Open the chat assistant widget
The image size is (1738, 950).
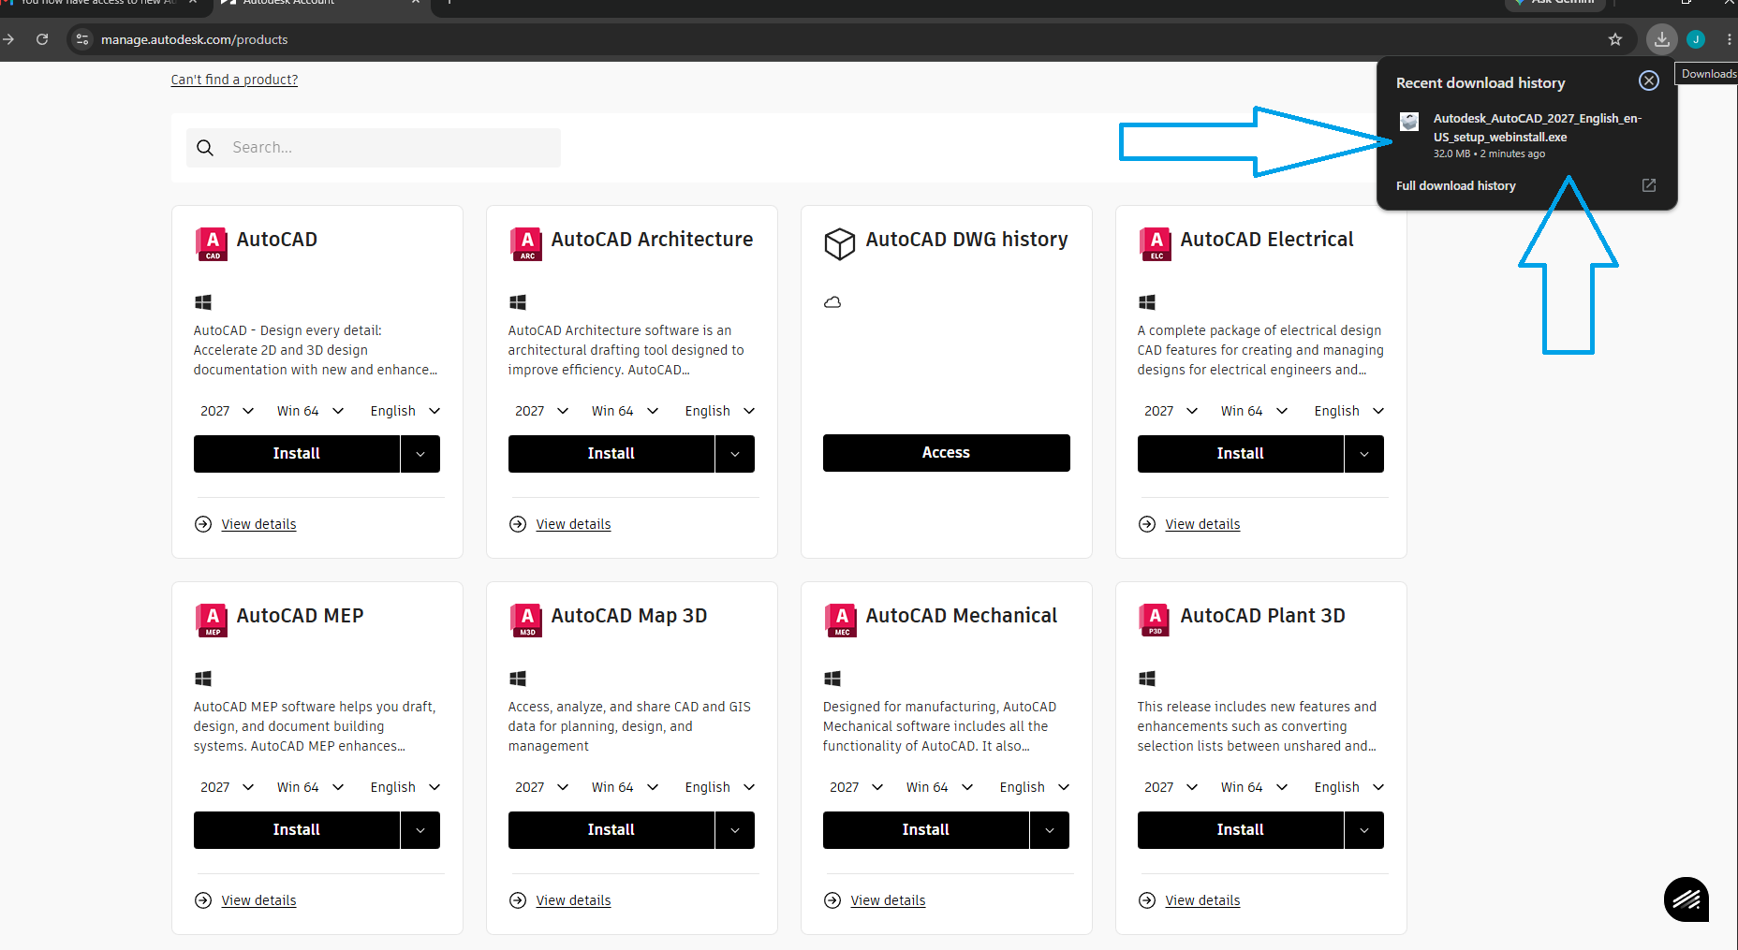pos(1686,899)
